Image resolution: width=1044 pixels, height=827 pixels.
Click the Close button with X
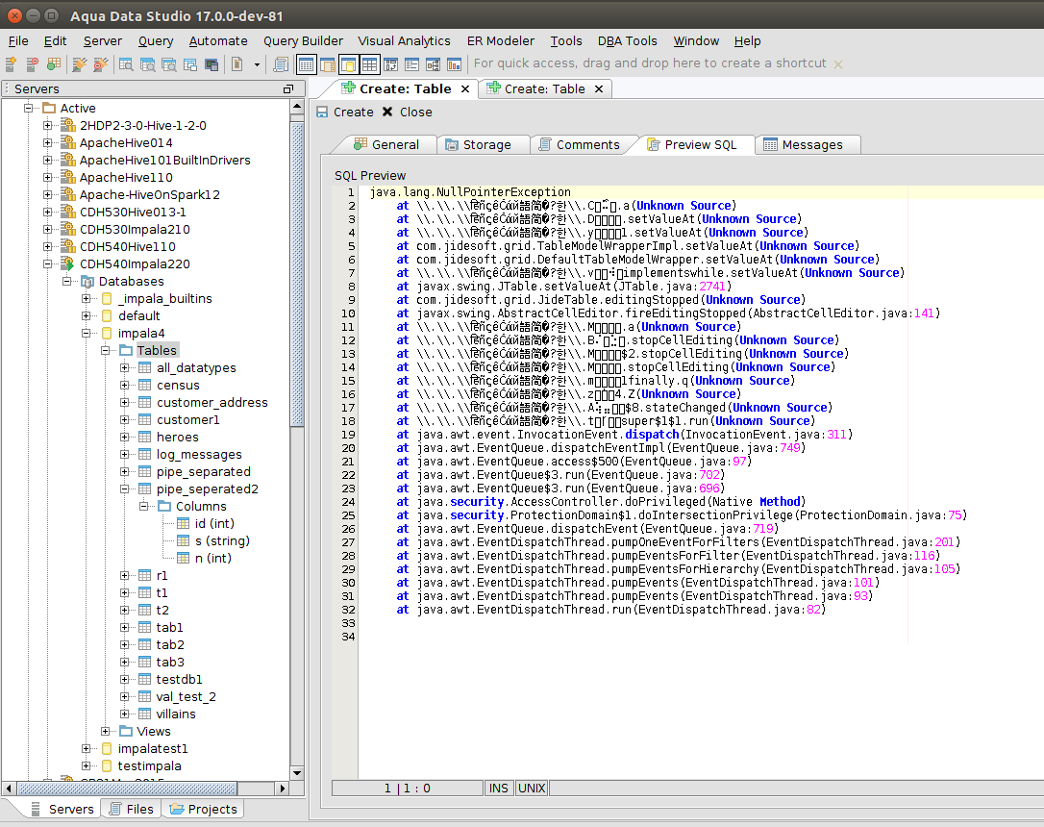point(407,113)
